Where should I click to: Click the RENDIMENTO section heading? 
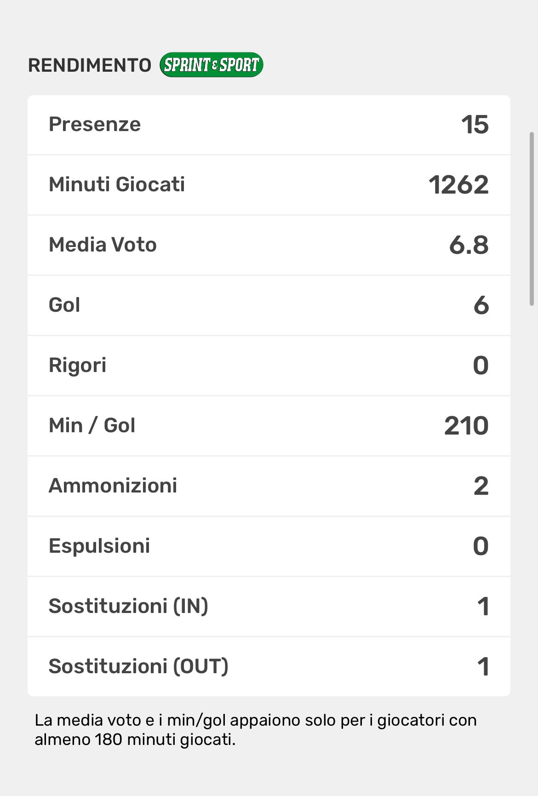click(x=90, y=65)
